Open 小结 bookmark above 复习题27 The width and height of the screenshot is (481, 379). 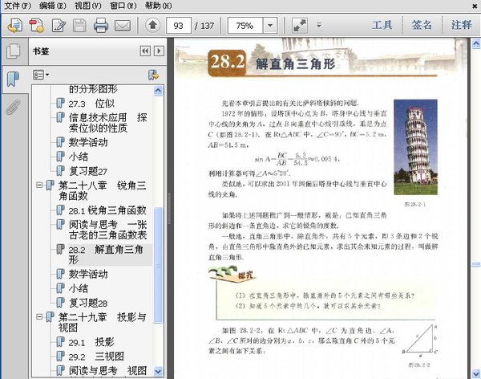(79, 157)
